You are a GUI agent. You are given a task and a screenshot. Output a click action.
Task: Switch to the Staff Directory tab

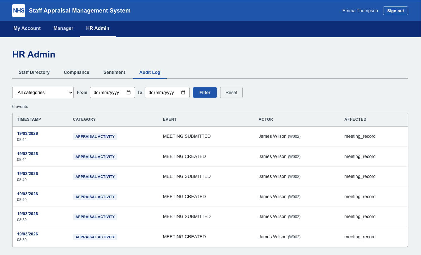[x=34, y=72]
